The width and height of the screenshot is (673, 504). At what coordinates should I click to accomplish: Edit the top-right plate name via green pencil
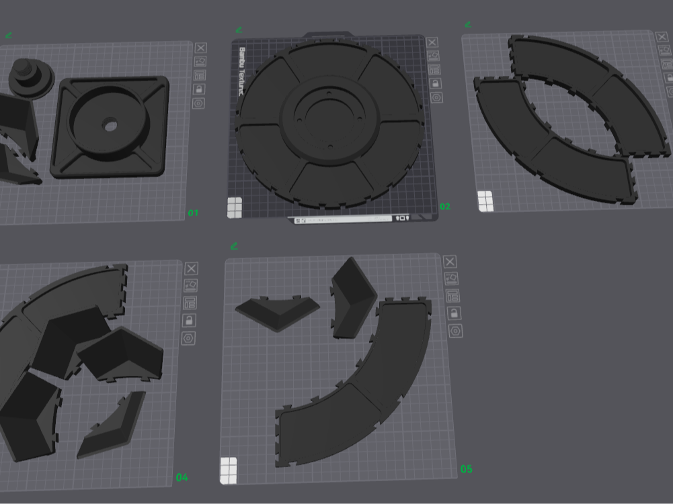click(468, 25)
